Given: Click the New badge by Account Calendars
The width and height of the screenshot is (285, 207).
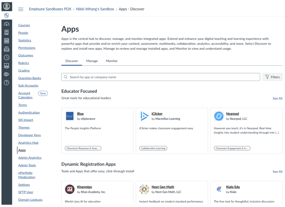Looking at the screenshot, I should [43, 93].
